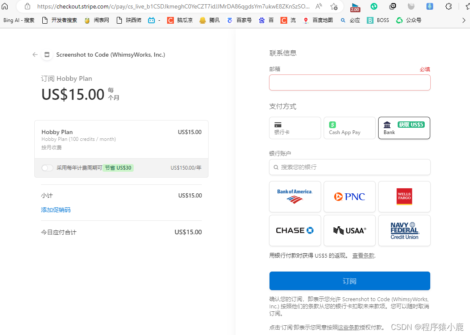Screen dimensions: 470x335
Task: Open the 查看条款 terms link
Action: 363,255
